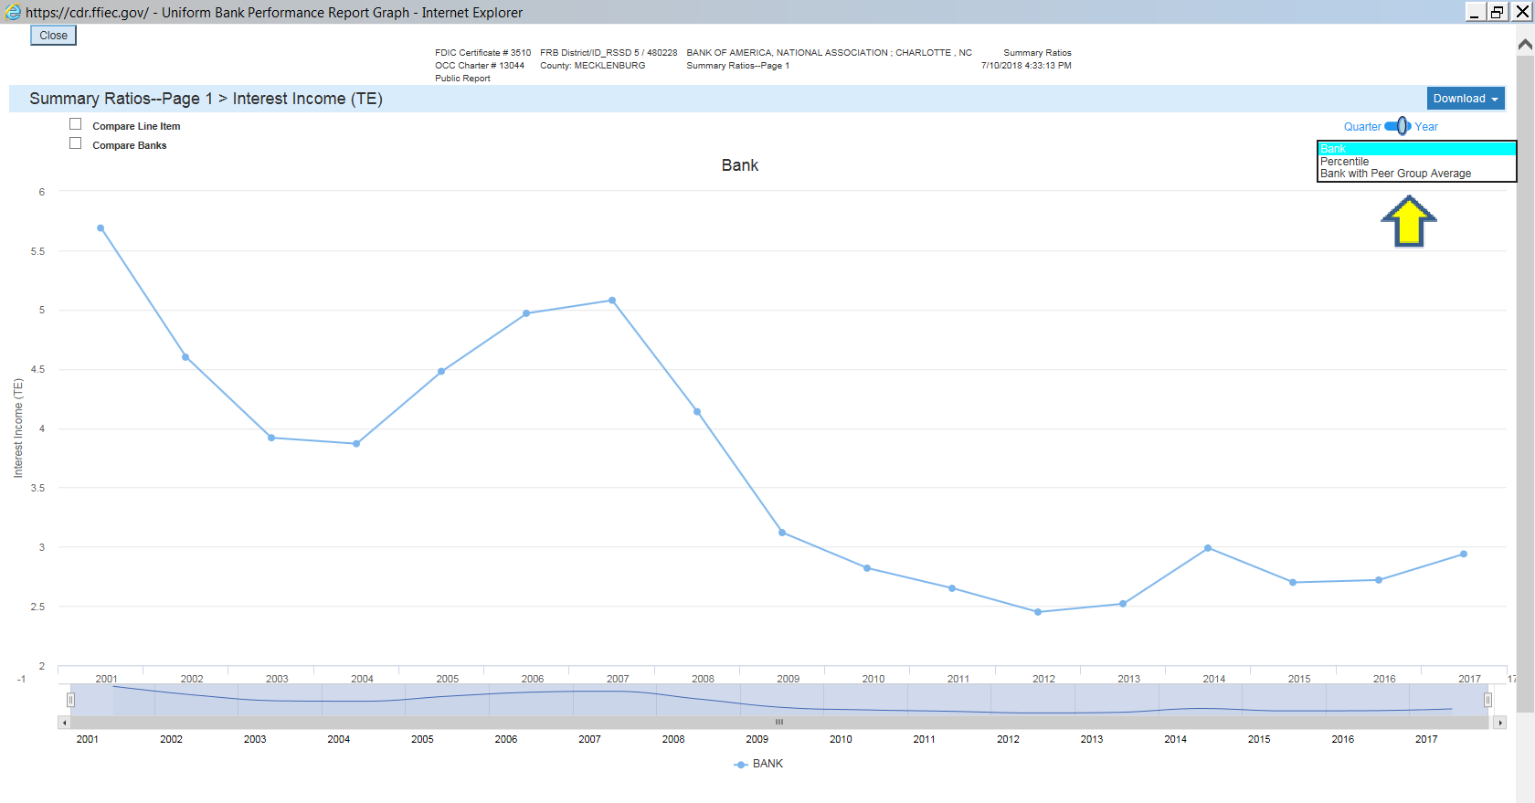The width and height of the screenshot is (1535, 803).
Task: Click the BANK legend marker icon
Action: click(x=741, y=765)
